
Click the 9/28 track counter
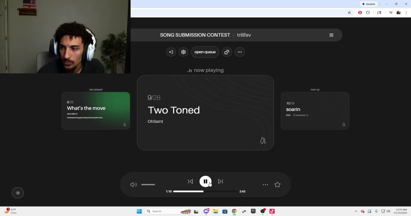[x=154, y=97]
